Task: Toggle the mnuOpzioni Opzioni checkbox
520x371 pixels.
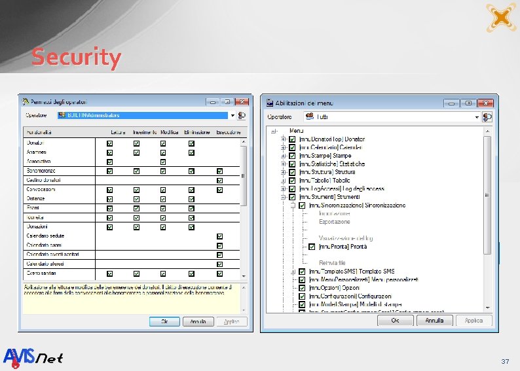Action: (302, 288)
